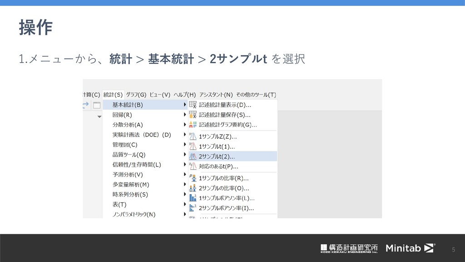The image size is (465, 262).
Task: Expand the 回帰(R) submenu arrow
Action: 184,115
